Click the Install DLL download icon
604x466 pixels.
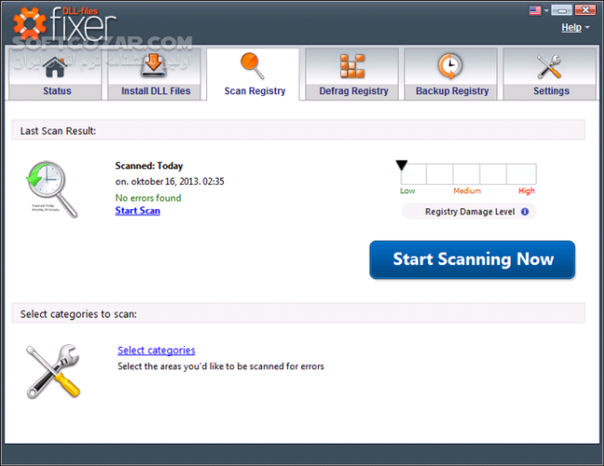[153, 65]
